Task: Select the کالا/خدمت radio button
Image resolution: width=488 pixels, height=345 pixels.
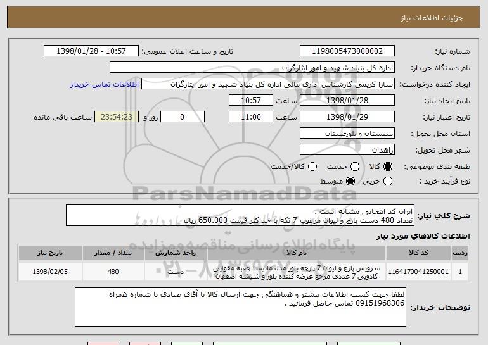Action: (x=312, y=166)
